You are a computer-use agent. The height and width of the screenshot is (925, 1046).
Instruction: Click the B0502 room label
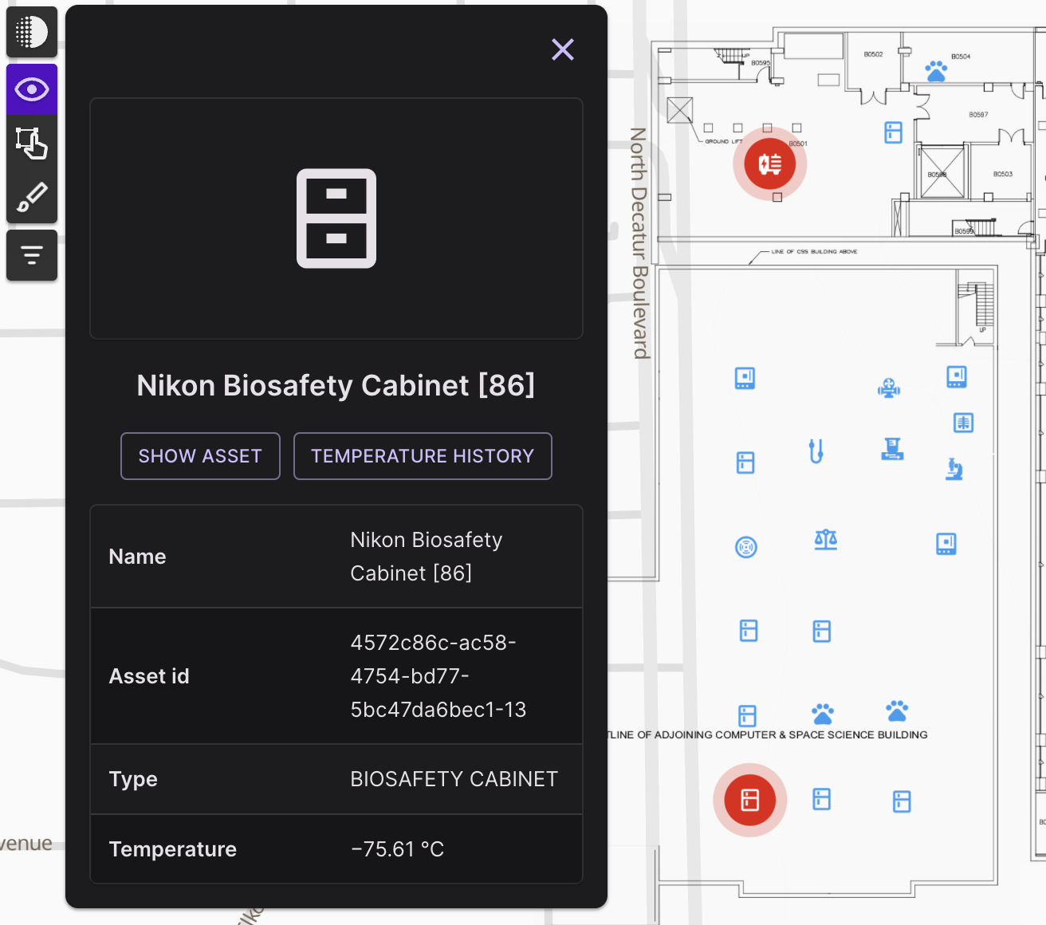click(x=873, y=54)
